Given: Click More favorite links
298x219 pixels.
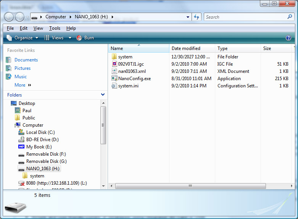Looking at the screenshot, I should point(23,85).
